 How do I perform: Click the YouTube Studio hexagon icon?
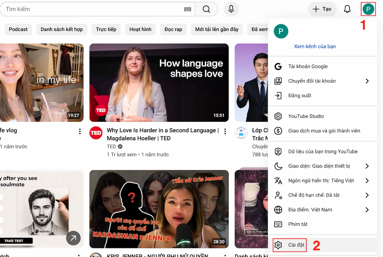tap(278, 116)
